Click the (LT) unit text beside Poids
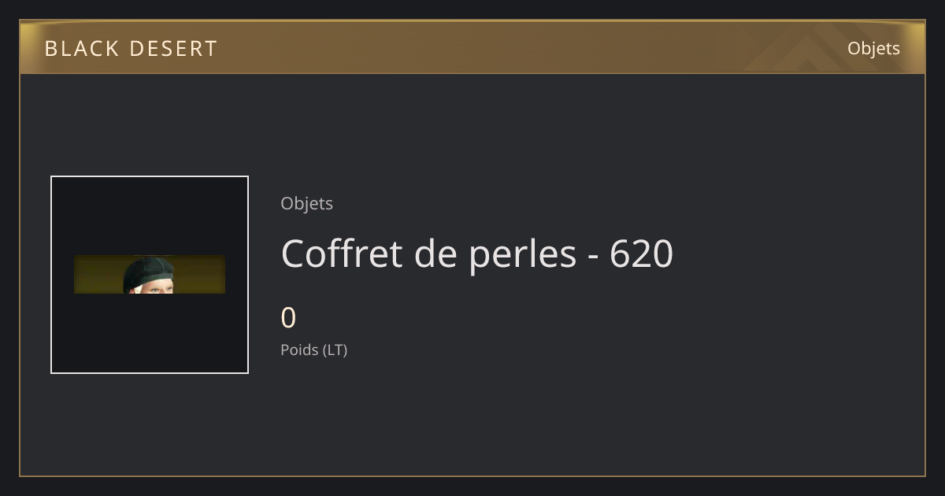The image size is (945, 496). point(335,350)
